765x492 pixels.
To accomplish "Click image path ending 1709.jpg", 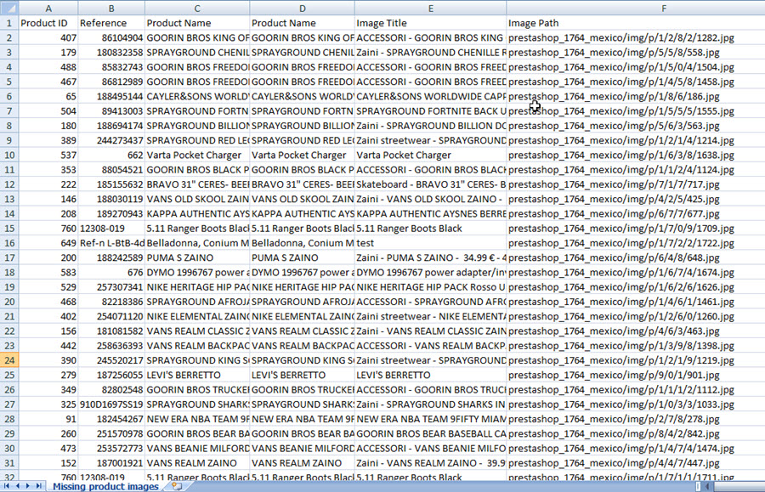I will click(636, 229).
